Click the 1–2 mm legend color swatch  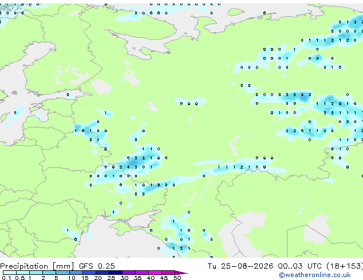coord(36,273)
